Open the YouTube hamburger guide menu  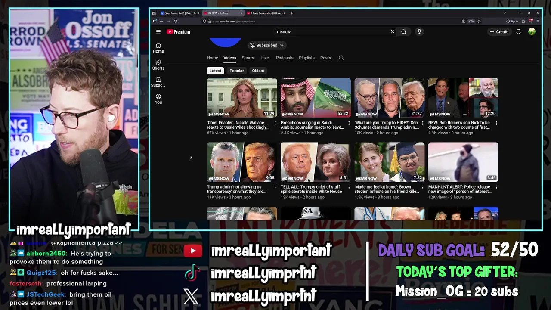coord(158,32)
